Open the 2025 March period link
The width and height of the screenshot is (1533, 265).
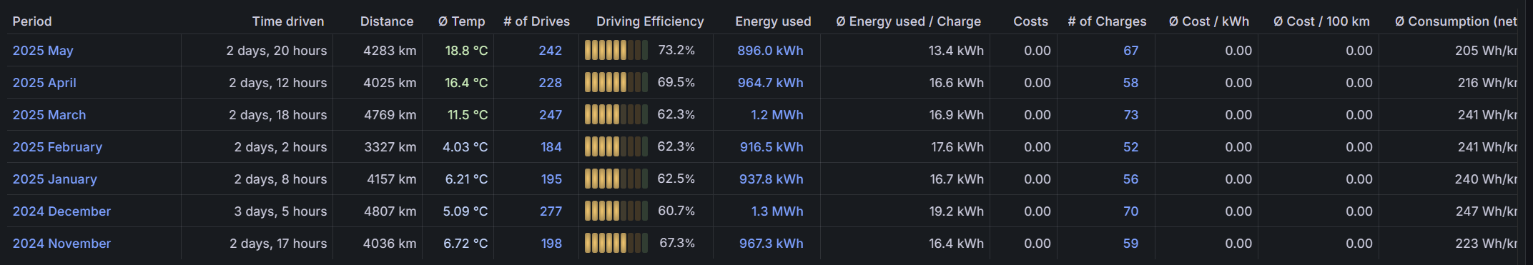point(49,115)
